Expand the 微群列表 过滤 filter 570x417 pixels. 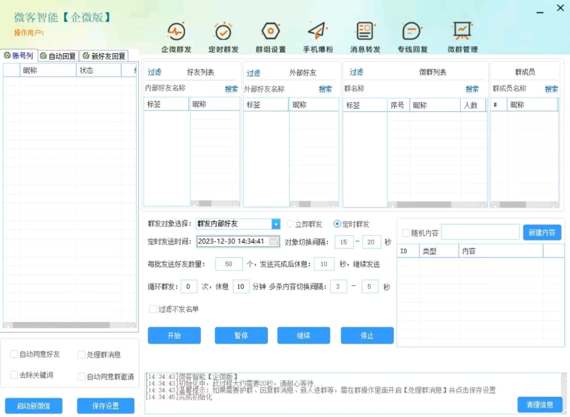coord(356,72)
